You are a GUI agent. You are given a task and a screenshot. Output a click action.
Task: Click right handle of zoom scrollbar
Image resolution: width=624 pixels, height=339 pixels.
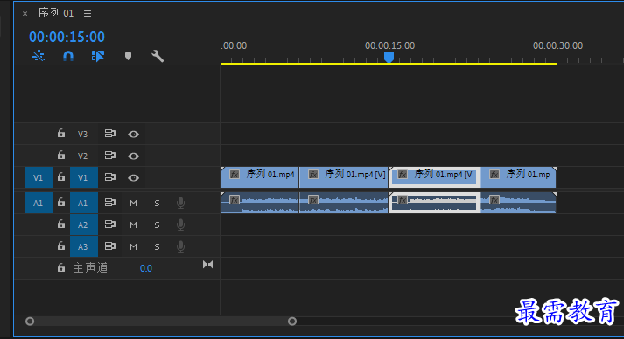click(x=292, y=322)
